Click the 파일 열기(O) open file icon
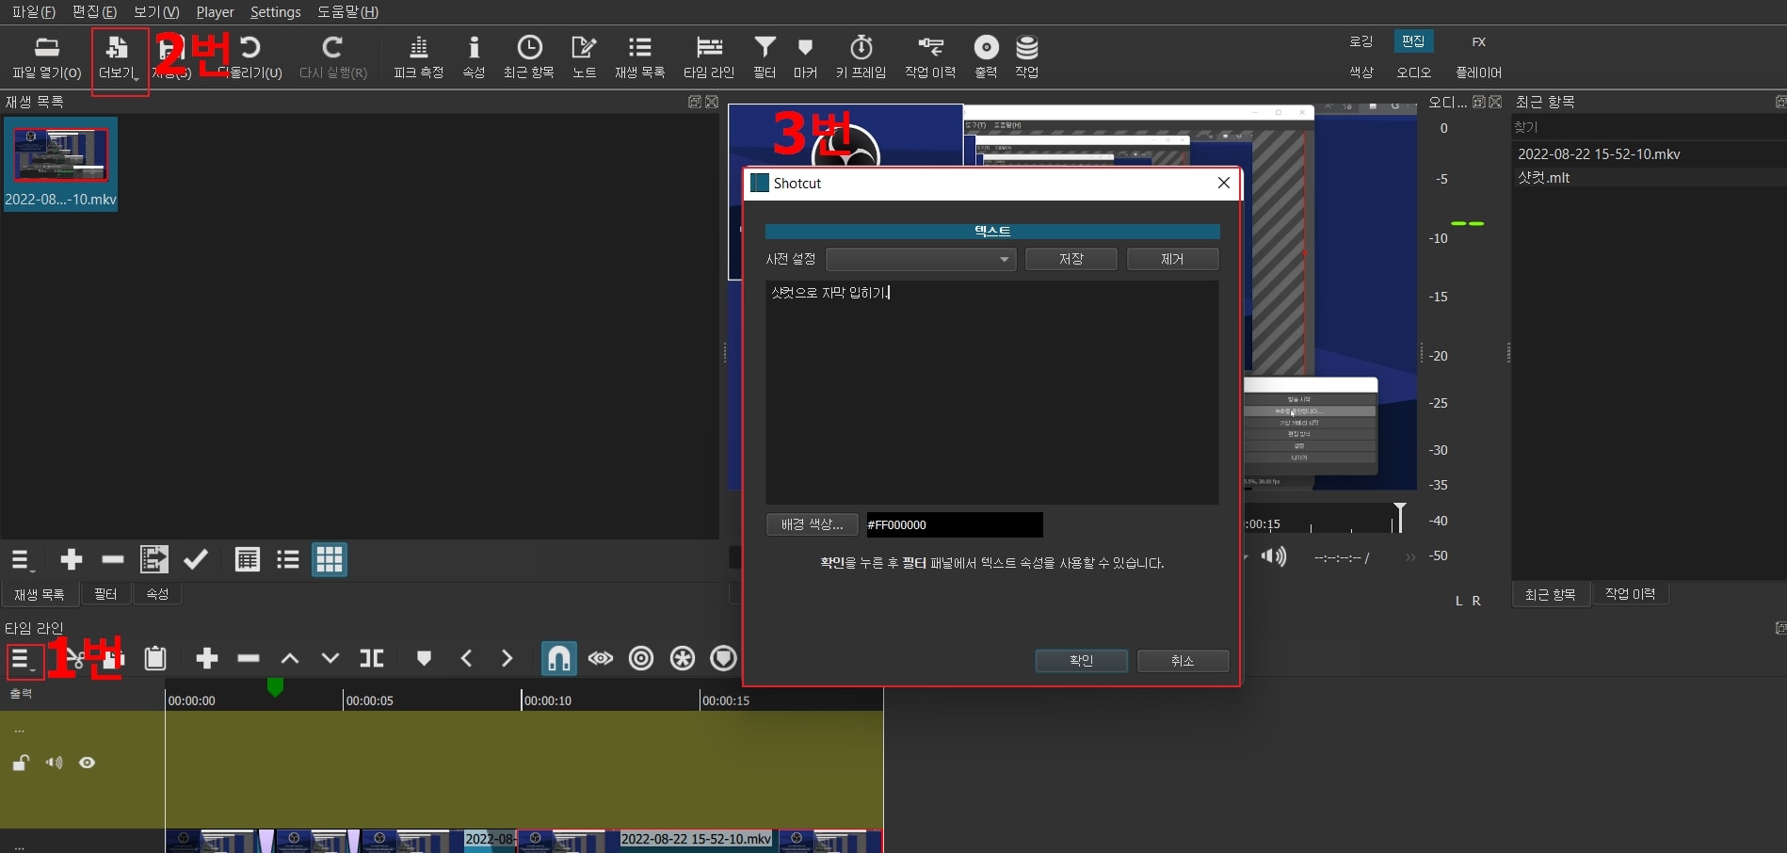The height and width of the screenshot is (853, 1787). coord(47,47)
